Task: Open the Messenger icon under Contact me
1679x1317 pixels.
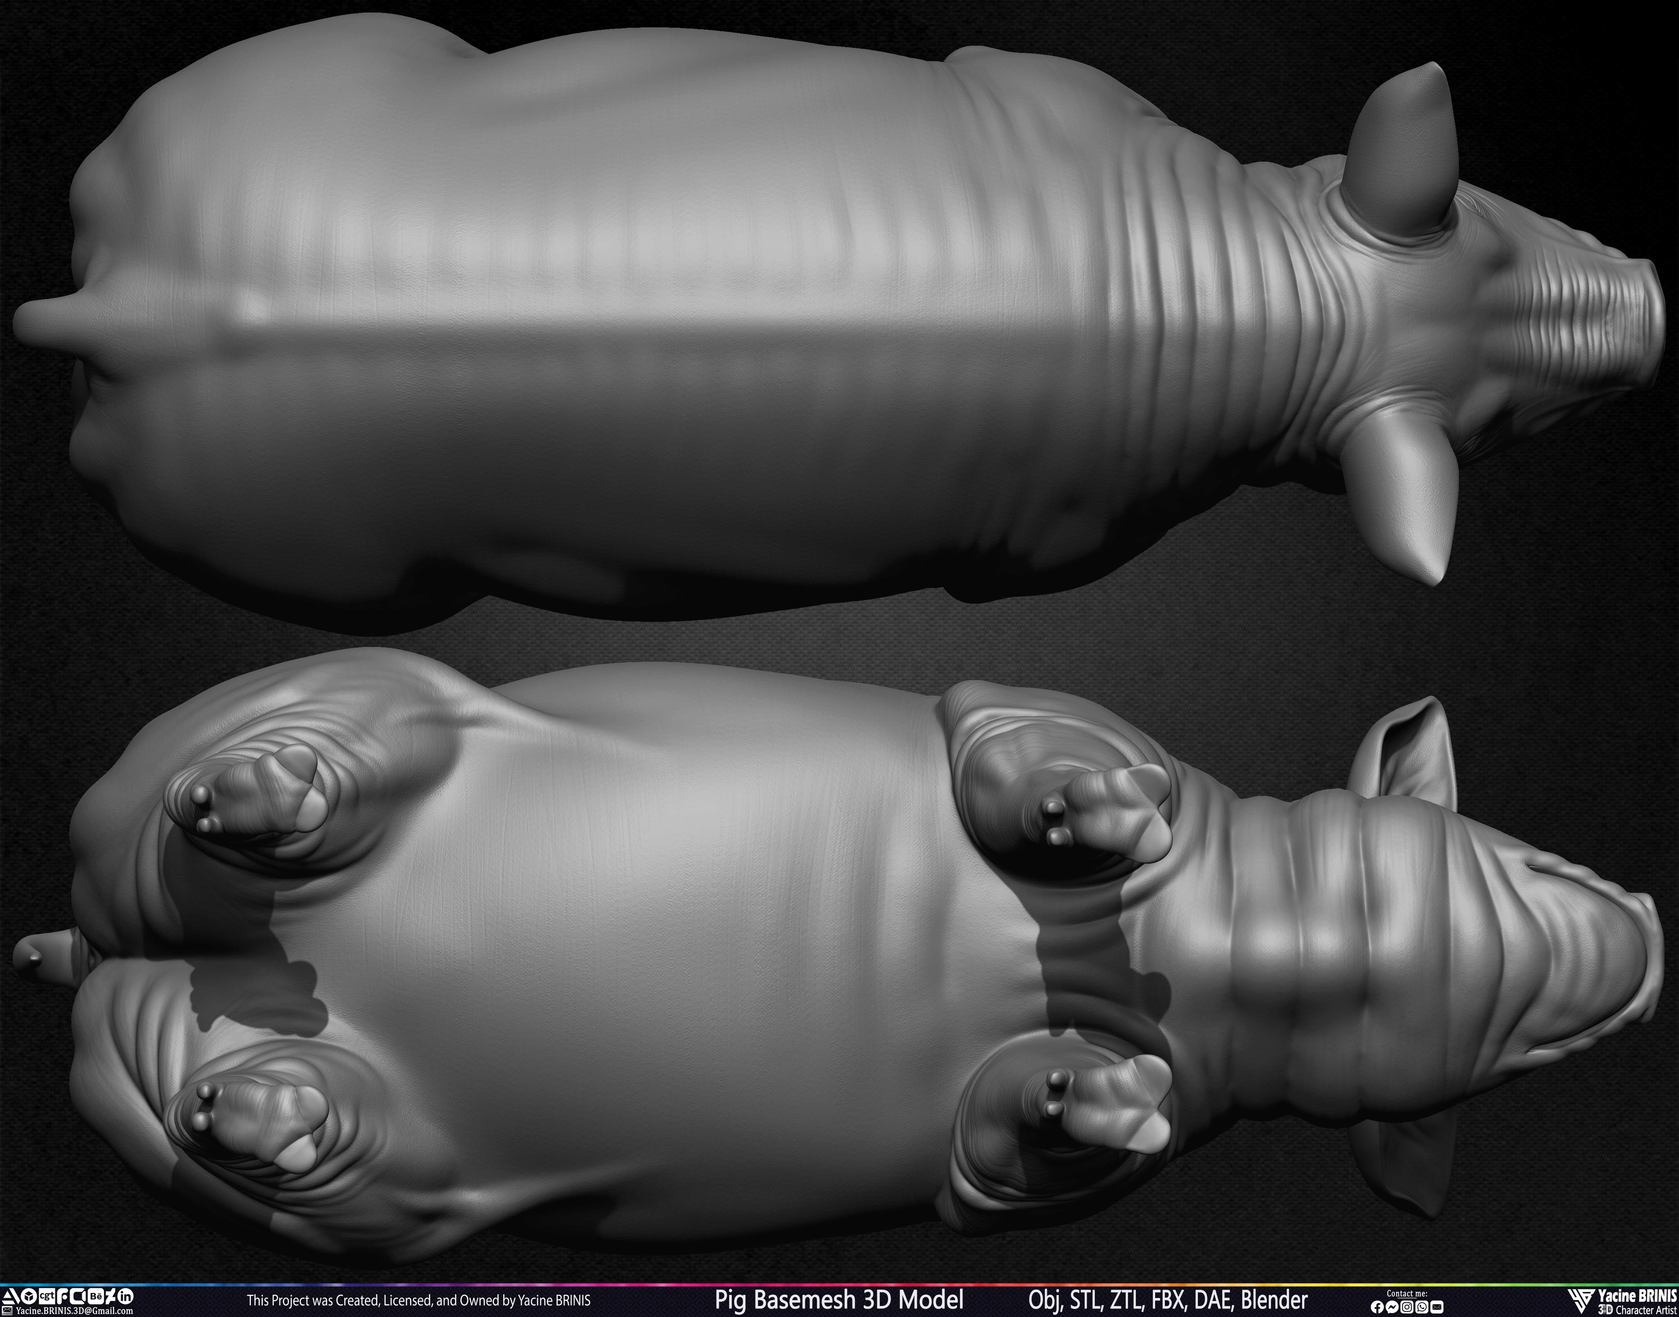Action: click(x=1391, y=1307)
